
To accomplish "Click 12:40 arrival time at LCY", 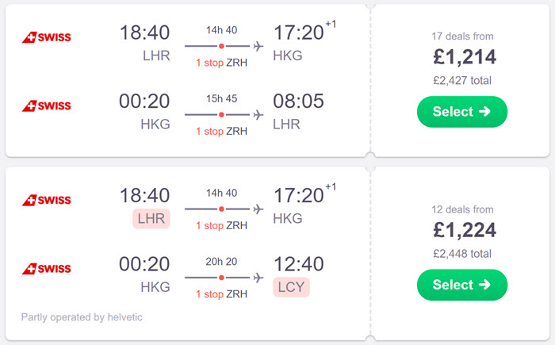I will [x=299, y=264].
